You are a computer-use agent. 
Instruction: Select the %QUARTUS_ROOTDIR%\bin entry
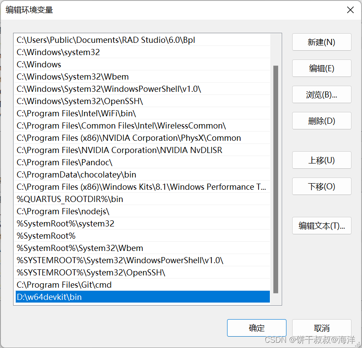[143, 199]
